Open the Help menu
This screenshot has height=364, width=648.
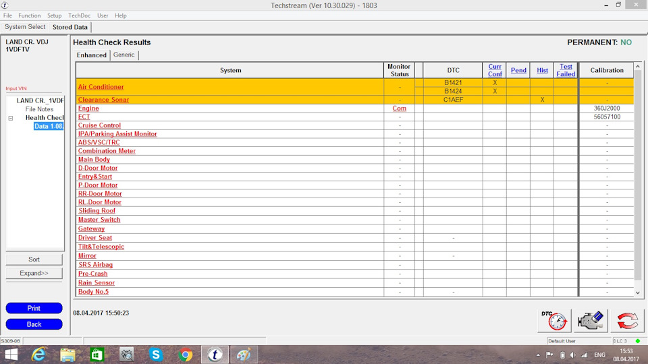[121, 16]
